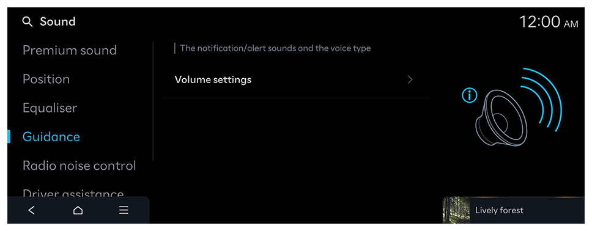Go to the home screen icon
592x231 pixels.
(78, 210)
